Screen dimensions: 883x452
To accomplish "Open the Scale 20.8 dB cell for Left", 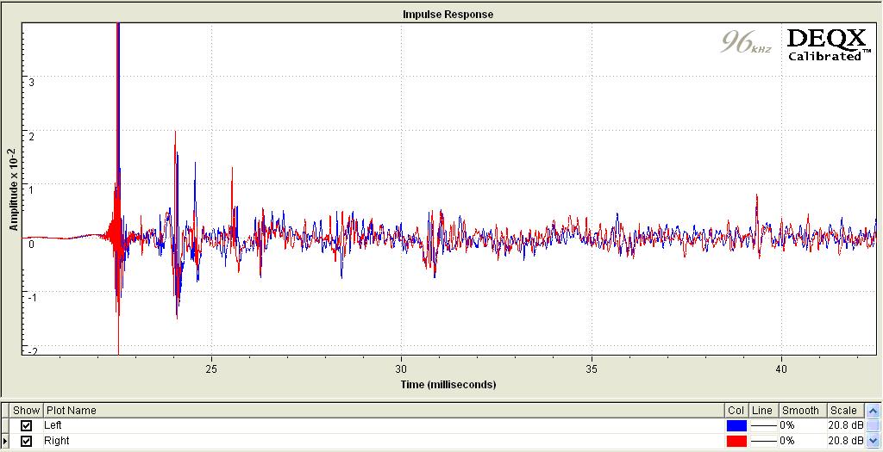I will [843, 425].
